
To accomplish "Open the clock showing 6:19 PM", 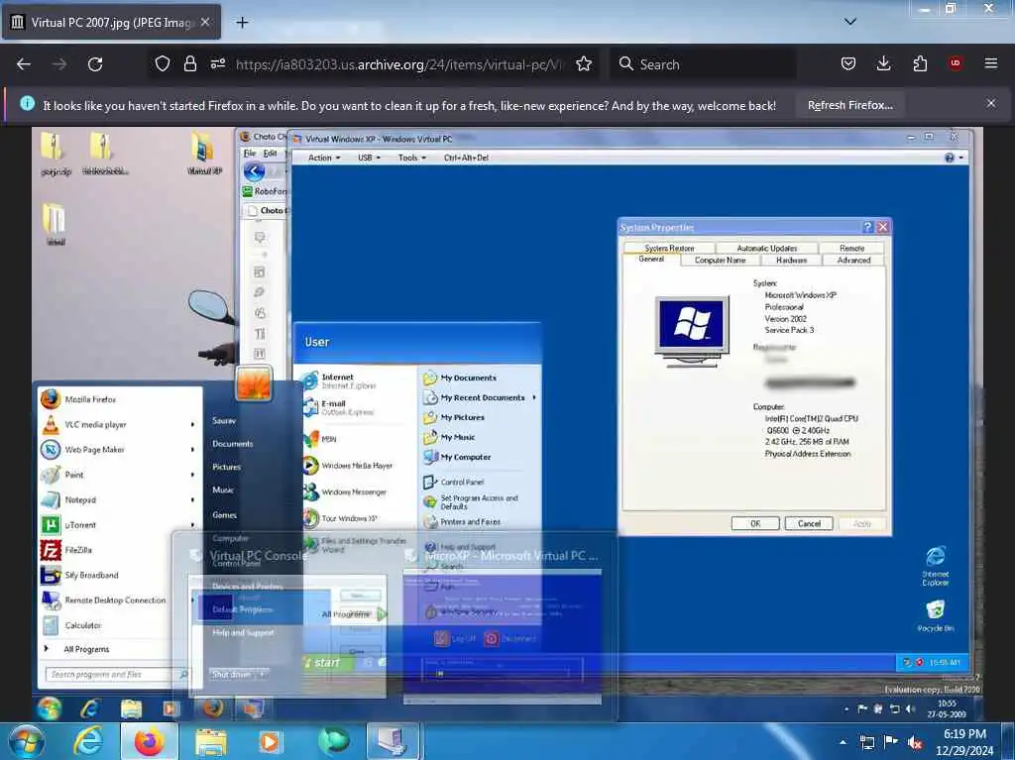I will (x=964, y=742).
